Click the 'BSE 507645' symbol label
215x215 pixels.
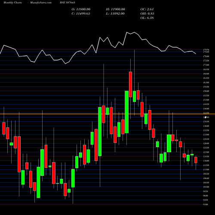click(x=68, y=3)
